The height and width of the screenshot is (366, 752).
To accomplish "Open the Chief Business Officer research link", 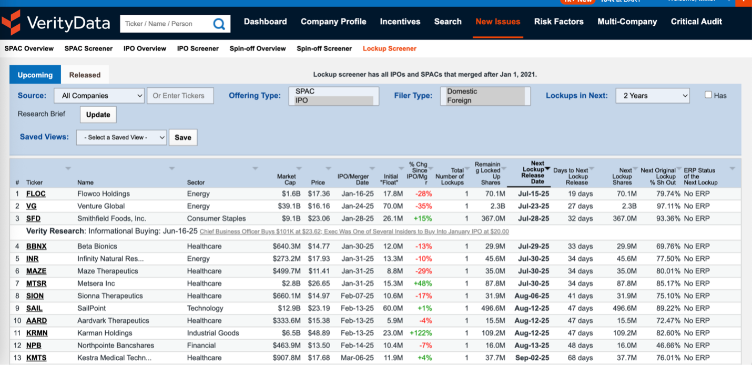I will point(354,231).
